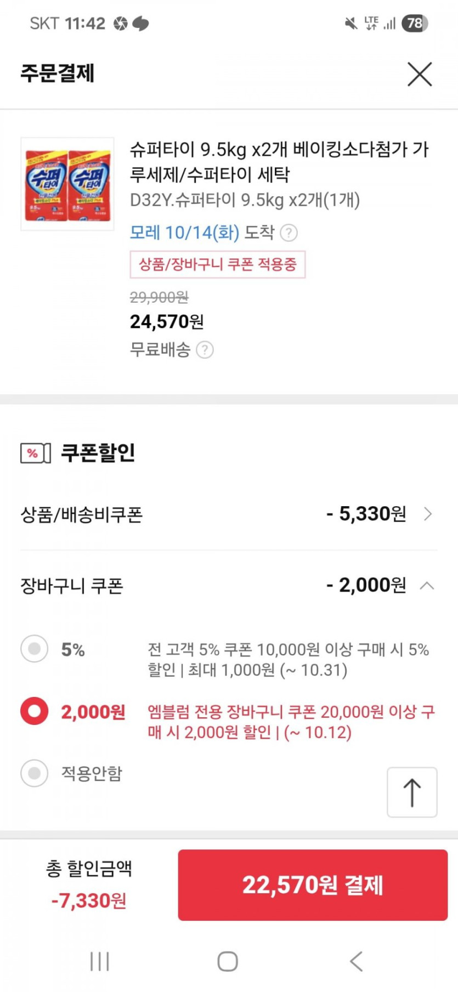458x992 pixels.
Task: Tap the coupon percent icon by 쿠폰할인
Action: [x=35, y=453]
